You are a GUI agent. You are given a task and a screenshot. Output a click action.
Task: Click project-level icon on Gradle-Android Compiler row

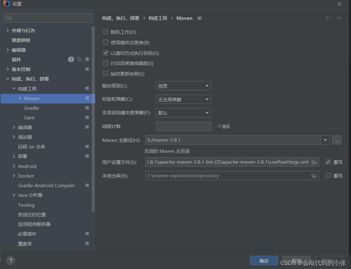87,185
